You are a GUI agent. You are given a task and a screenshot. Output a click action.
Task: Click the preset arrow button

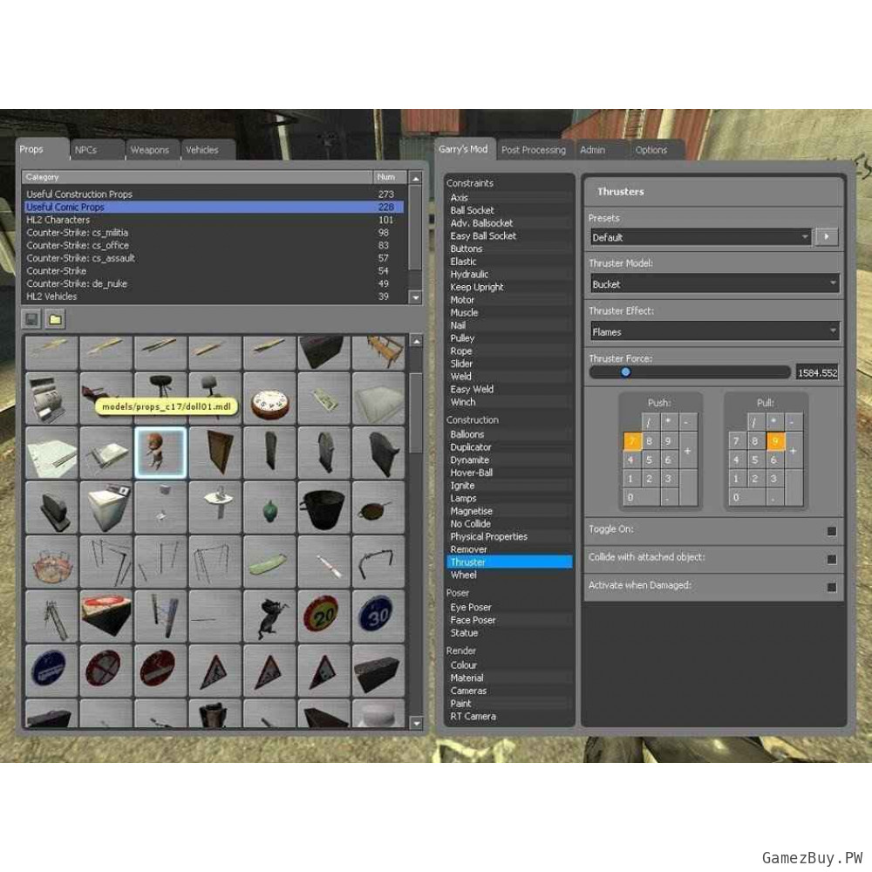[x=827, y=237]
